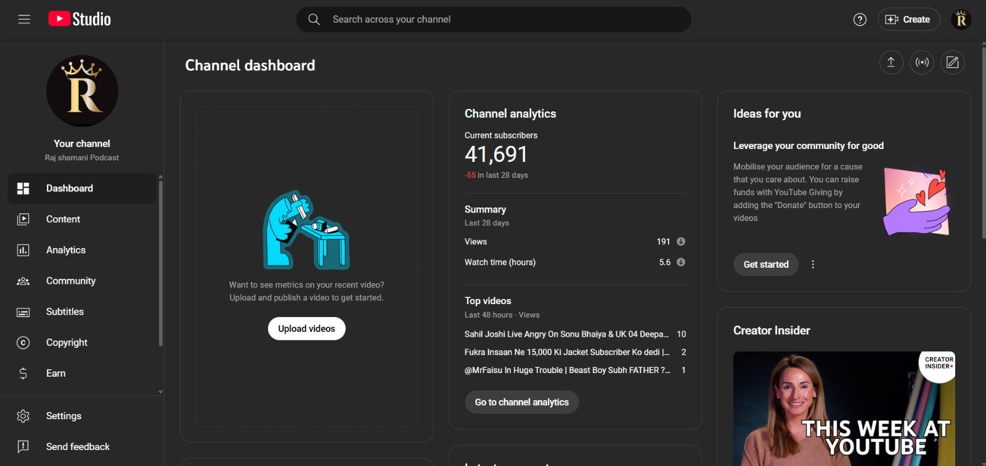Open the @MrFaisu In Huge Trouble video
Viewport: 986px width, 466px height.
click(568, 370)
